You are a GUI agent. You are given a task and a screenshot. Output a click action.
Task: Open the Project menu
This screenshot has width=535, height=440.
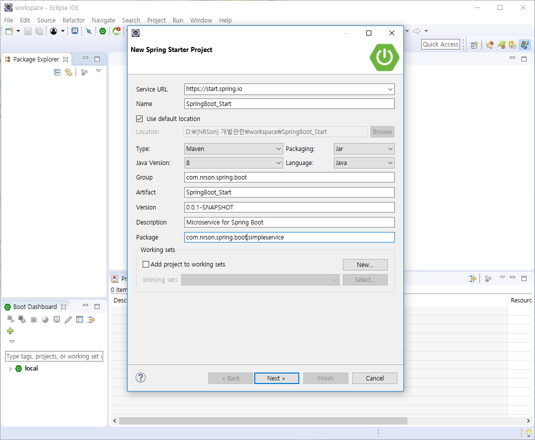[x=156, y=20]
